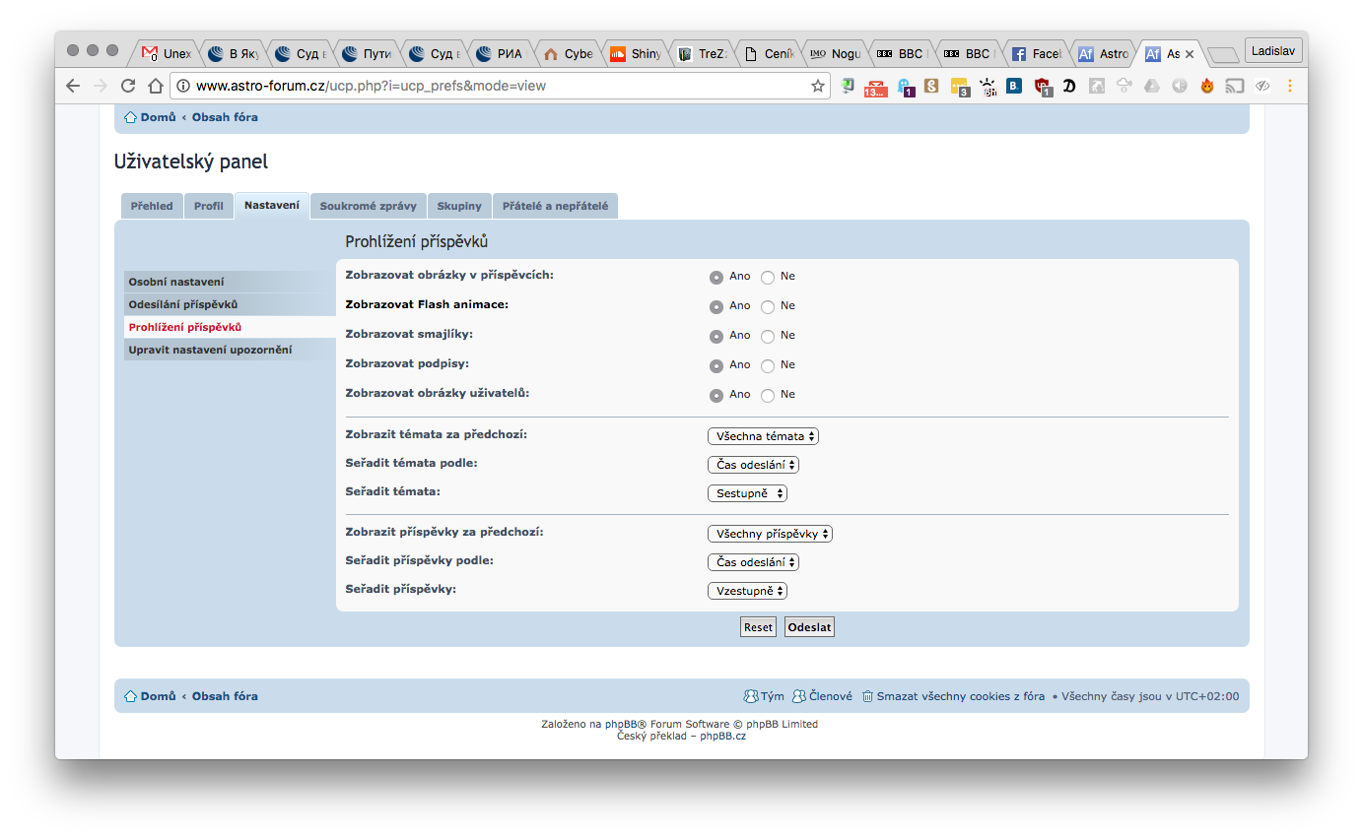The width and height of the screenshot is (1363, 838).
Task: Click the footer Obsah fóra link
Action: (x=225, y=696)
